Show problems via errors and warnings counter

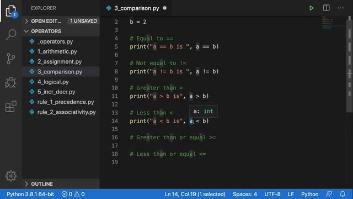pyautogui.click(x=73, y=194)
